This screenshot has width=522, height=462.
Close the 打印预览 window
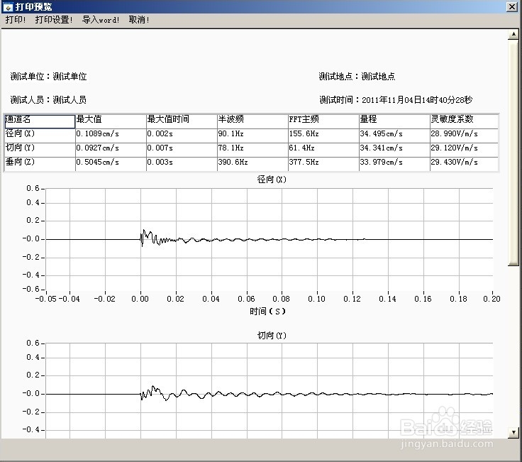coord(511,6)
